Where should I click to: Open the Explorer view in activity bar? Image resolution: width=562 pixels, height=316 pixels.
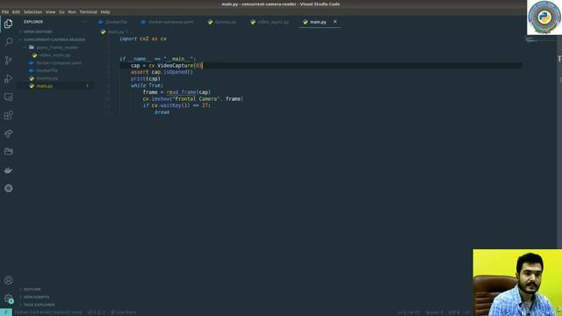(8, 24)
